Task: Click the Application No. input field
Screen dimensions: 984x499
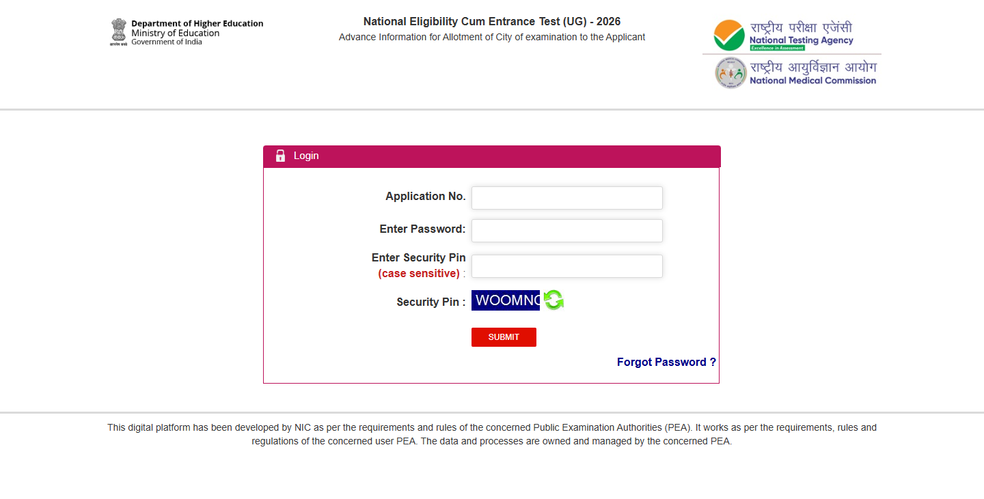Action: (567, 198)
